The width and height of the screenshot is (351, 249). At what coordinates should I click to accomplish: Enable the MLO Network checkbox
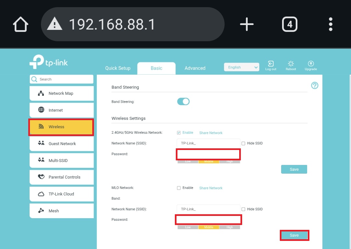coord(179,188)
